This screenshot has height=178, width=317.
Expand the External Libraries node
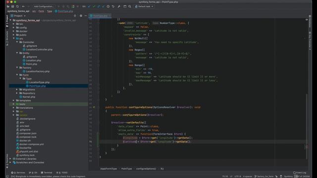pyautogui.click(x=10, y=159)
